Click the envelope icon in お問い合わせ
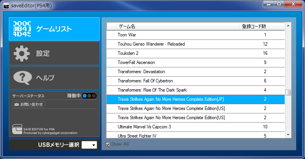Image resolution: width=305 pixels, height=159 pixels. 16,105
